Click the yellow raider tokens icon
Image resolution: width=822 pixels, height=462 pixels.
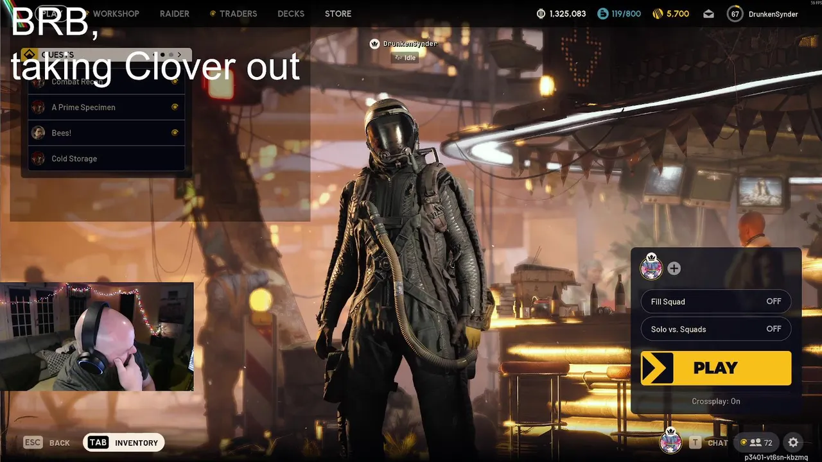click(x=657, y=13)
